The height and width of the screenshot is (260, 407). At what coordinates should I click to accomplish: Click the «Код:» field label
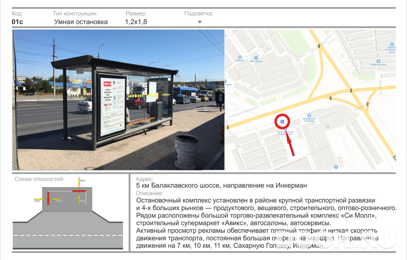tap(17, 14)
